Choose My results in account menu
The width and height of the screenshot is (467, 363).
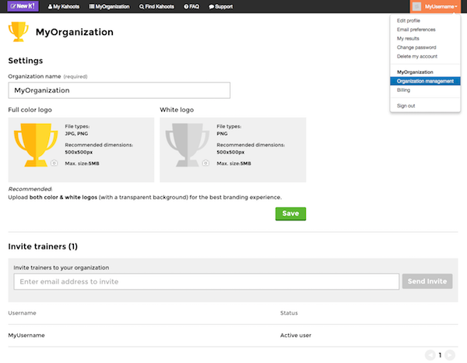[408, 38]
